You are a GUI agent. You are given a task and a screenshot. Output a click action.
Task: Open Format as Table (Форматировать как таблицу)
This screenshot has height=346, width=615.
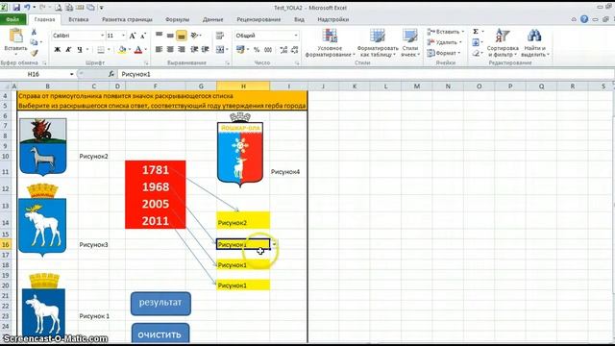tap(378, 43)
